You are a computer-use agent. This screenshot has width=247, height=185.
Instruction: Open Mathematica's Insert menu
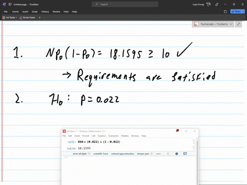(77, 136)
